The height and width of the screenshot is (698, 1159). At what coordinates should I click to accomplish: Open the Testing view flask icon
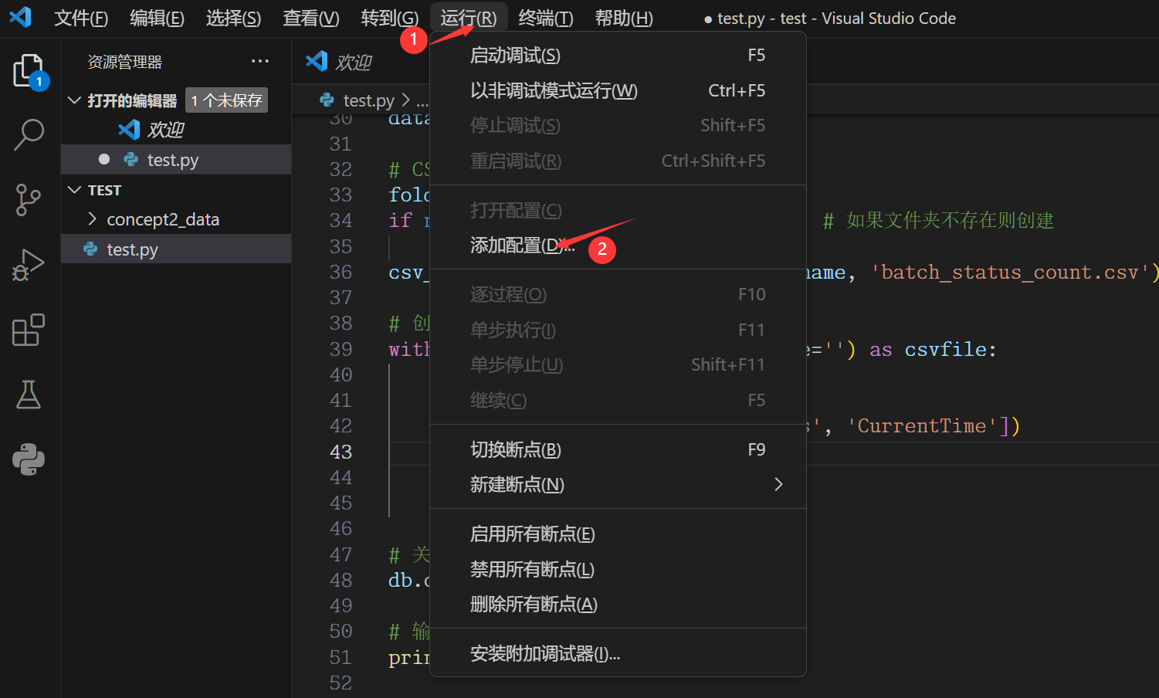coord(29,395)
